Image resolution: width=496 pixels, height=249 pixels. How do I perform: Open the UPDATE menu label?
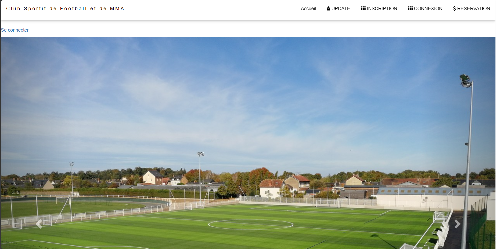coord(341,9)
